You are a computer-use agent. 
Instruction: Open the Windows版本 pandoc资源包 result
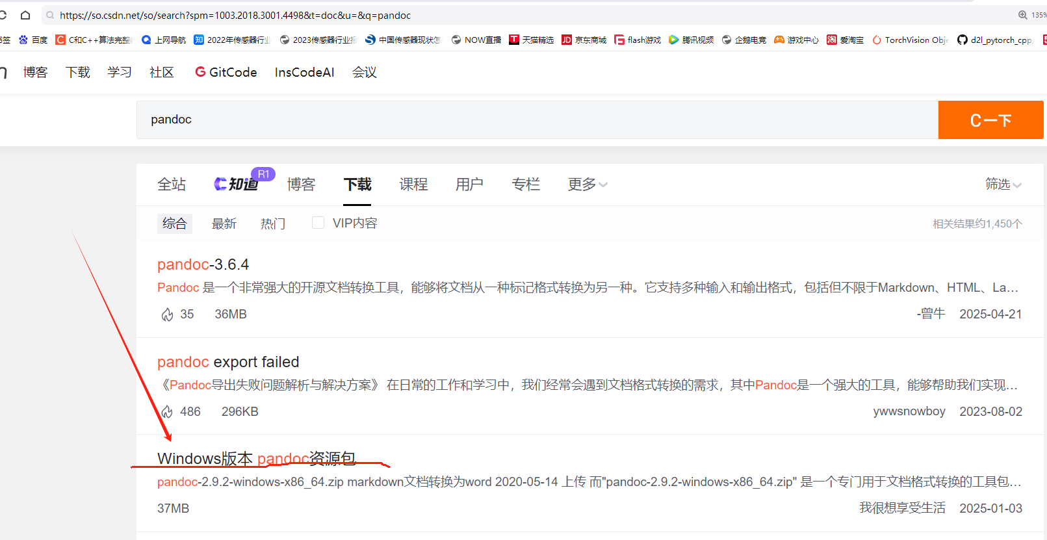pos(257,459)
